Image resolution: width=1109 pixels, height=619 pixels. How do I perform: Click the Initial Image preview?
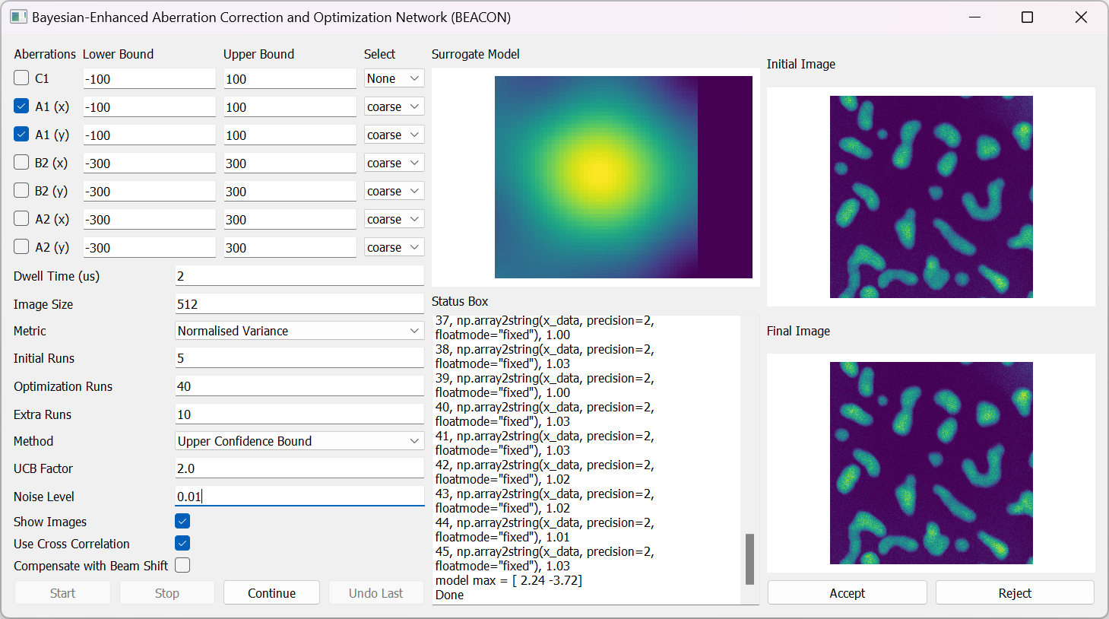pos(931,197)
